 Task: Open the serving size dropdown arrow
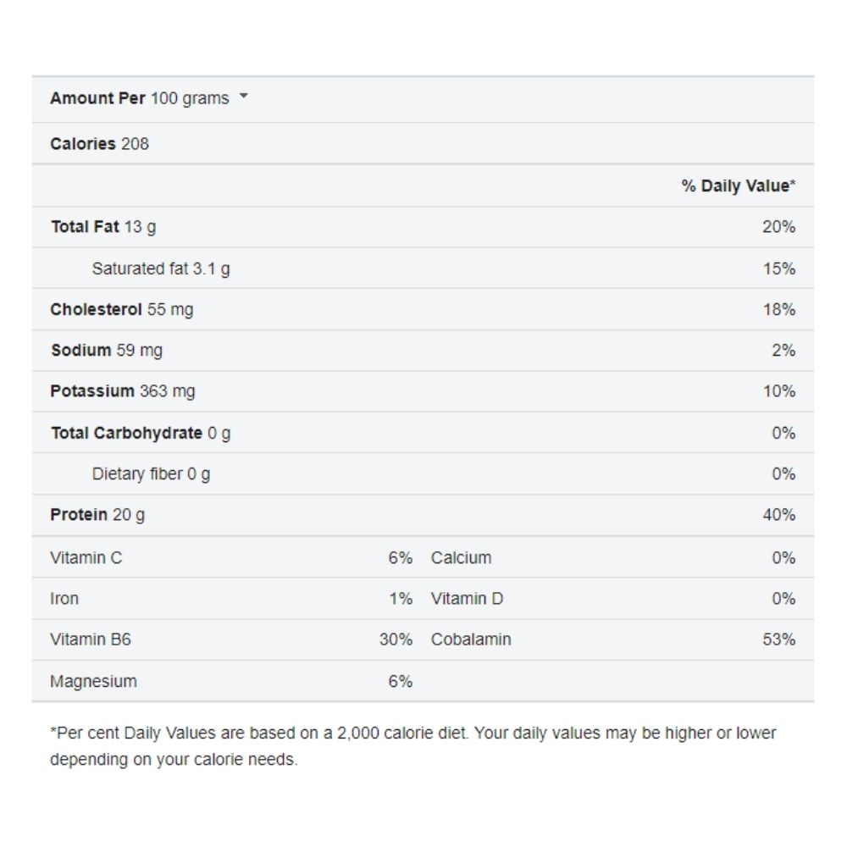pyautogui.click(x=244, y=97)
